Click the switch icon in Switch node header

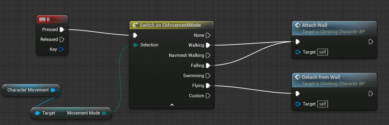click(135, 25)
